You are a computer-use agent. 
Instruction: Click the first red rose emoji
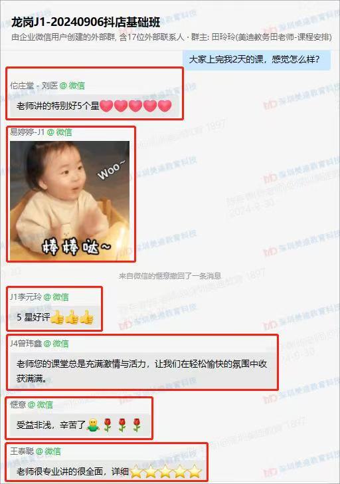point(108,425)
